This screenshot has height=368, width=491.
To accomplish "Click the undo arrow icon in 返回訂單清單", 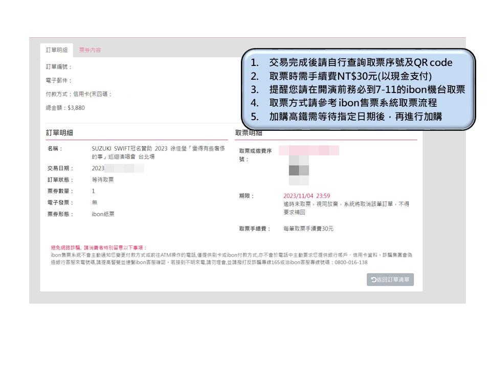I will coord(373,280).
